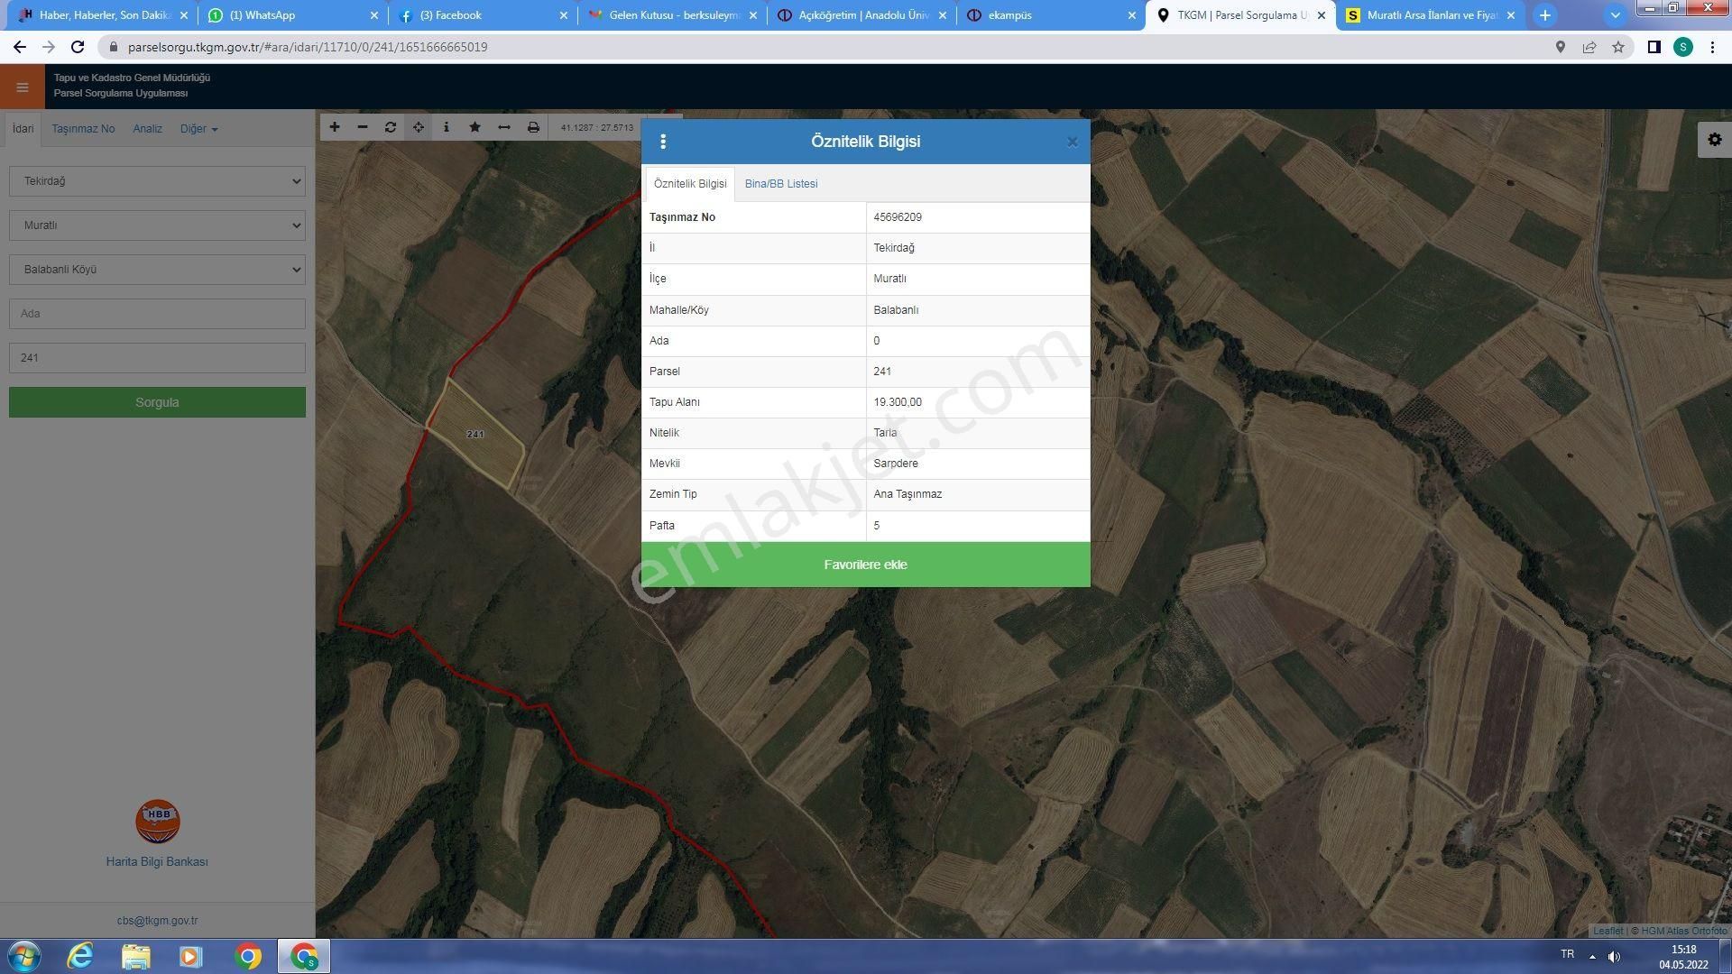1732x974 pixels.
Task: Select the measure distance tool
Action: (504, 127)
